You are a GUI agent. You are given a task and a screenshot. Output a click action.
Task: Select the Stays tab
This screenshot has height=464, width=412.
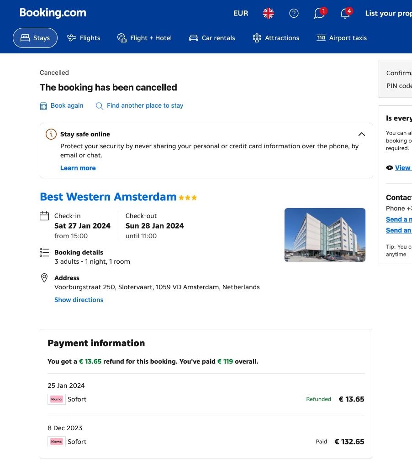pos(35,38)
